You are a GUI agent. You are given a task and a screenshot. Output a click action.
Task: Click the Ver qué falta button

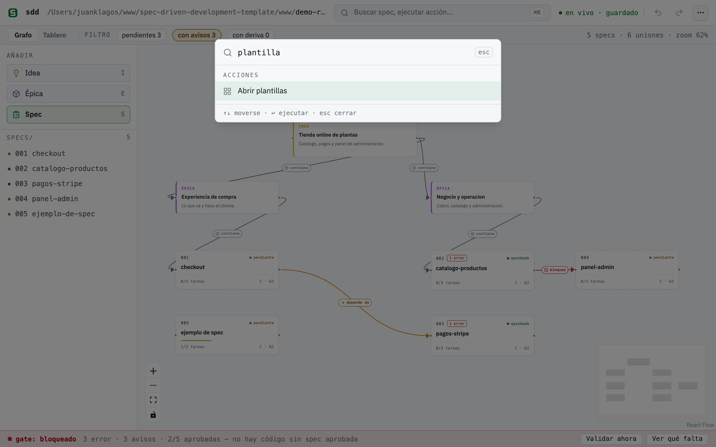click(x=677, y=439)
